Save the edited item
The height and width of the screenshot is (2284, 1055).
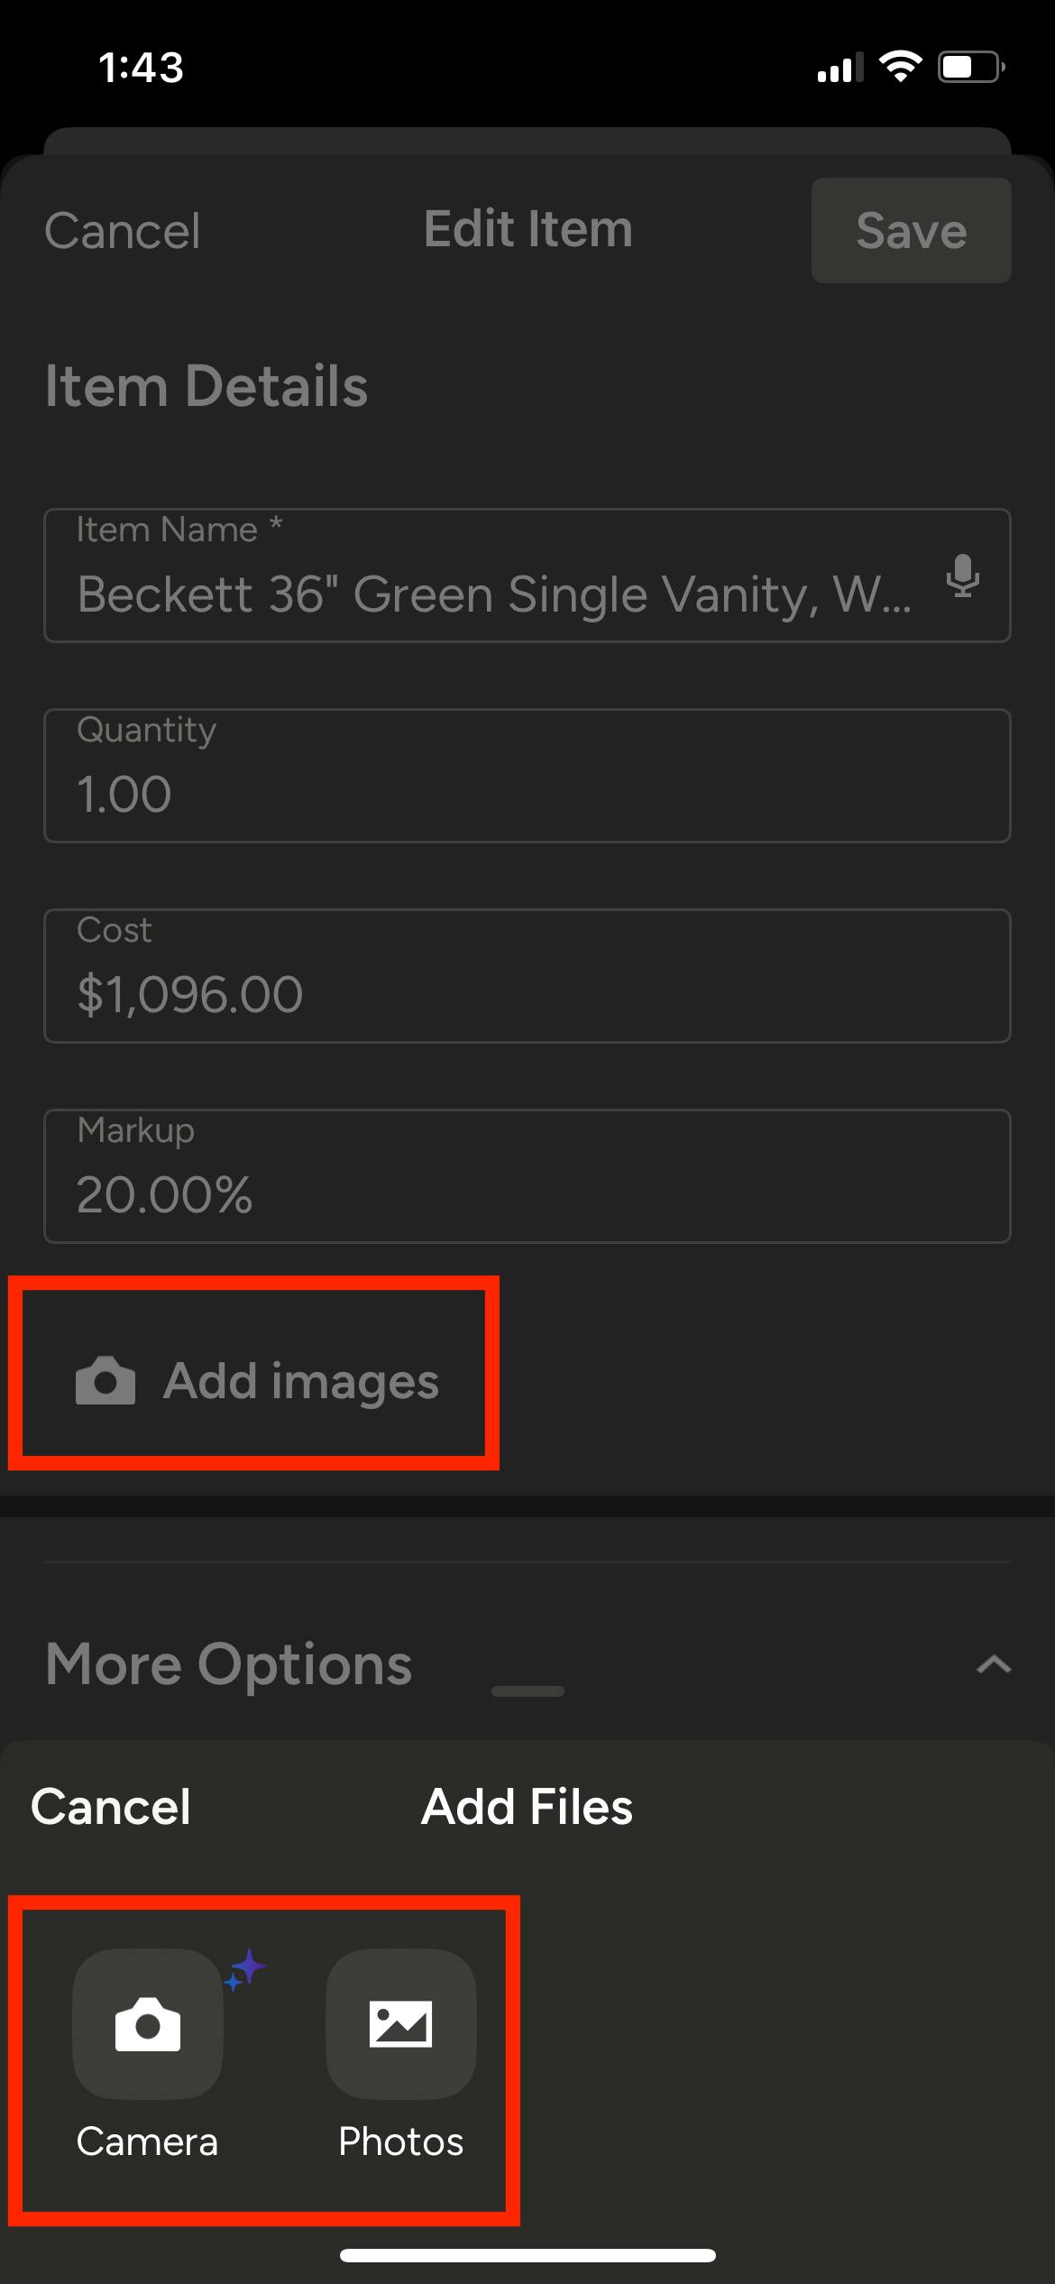click(912, 230)
